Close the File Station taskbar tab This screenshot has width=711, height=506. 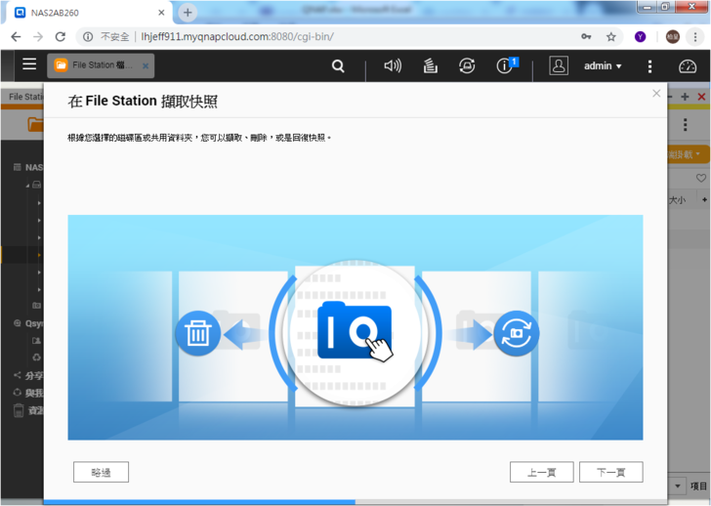146,66
